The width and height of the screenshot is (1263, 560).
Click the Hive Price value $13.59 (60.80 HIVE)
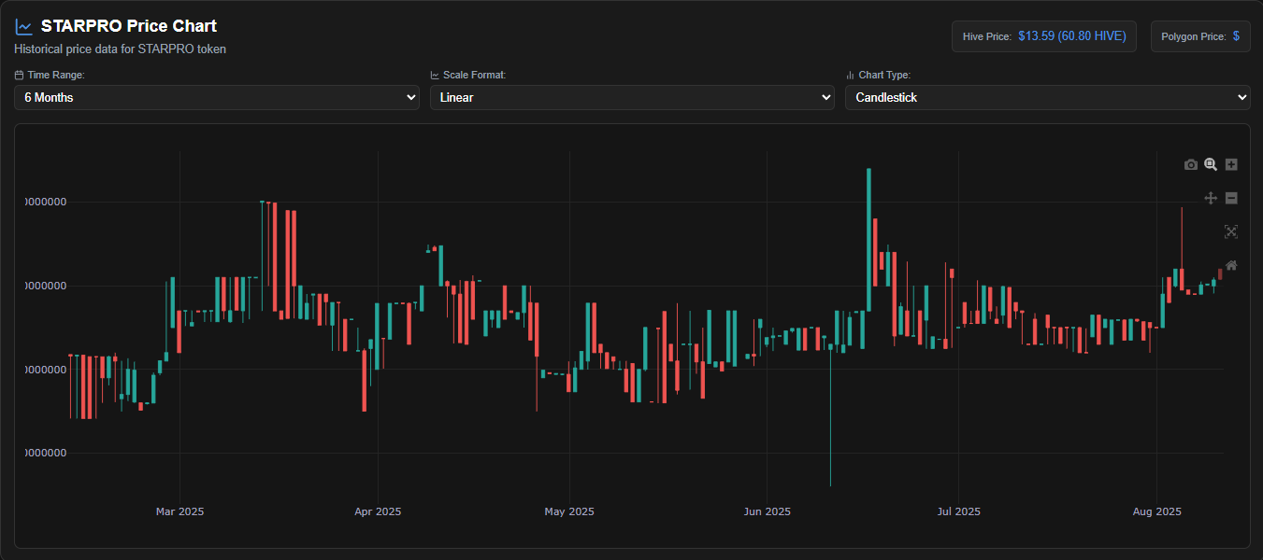point(1072,36)
